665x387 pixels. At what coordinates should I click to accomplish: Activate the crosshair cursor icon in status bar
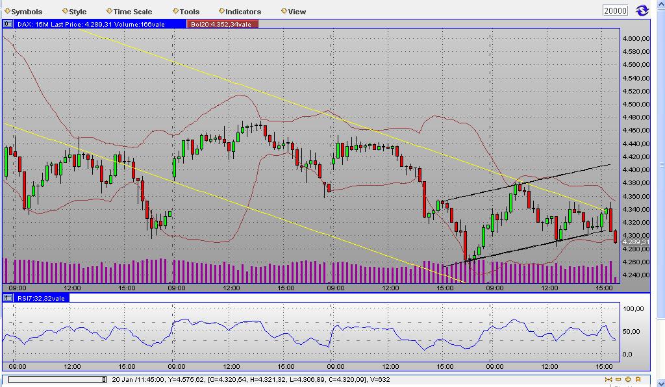click(609, 379)
